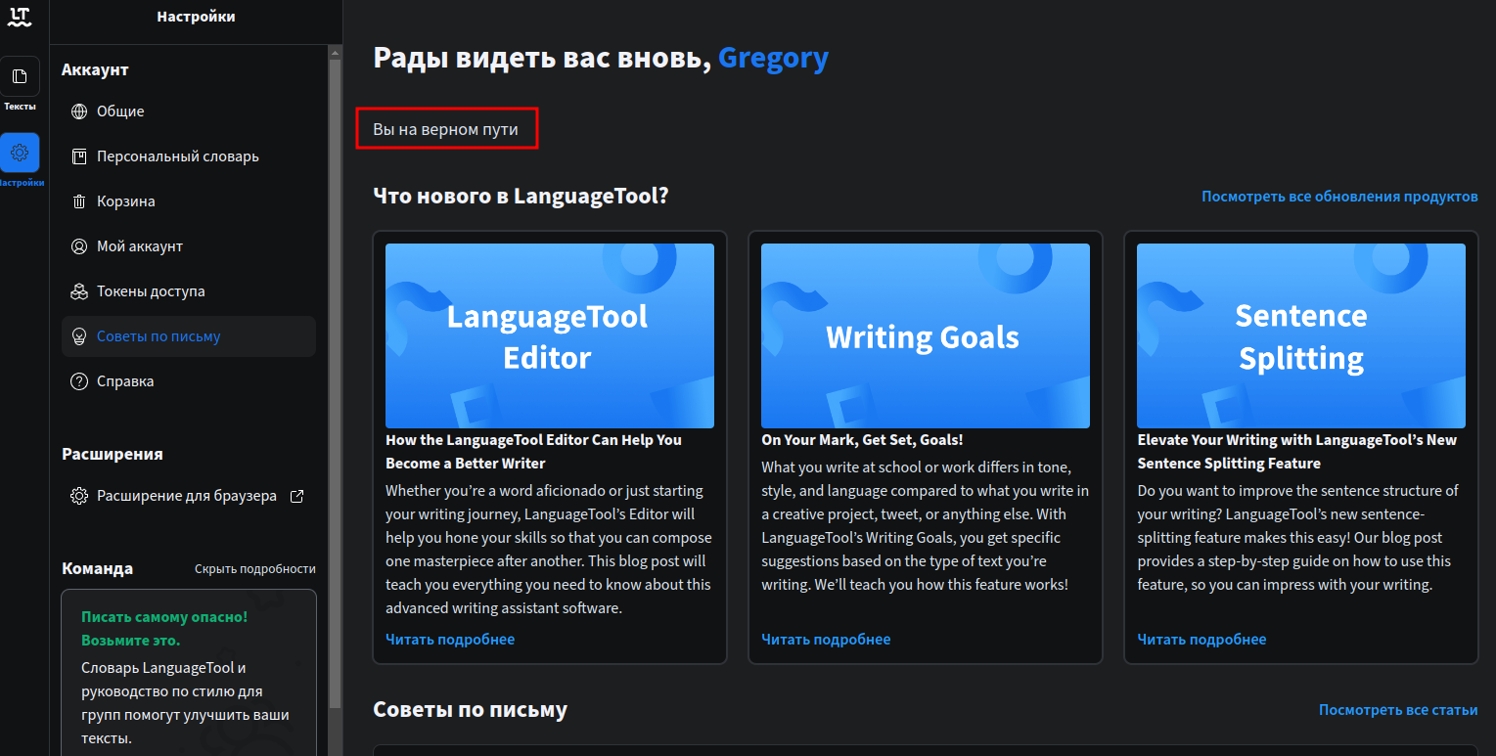Click the tokens icon beside Токены доступа

[79, 291]
